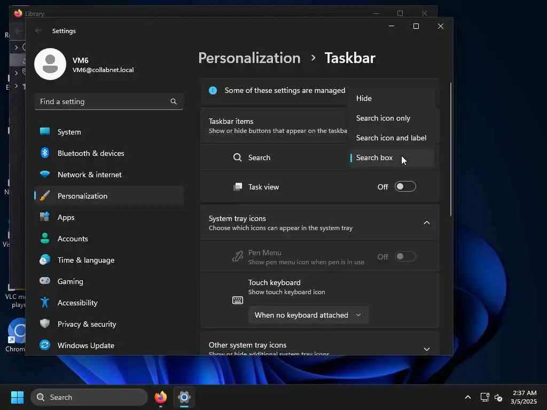The width and height of the screenshot is (547, 410).
Task: Open Windows Update settings
Action: (x=109, y=345)
